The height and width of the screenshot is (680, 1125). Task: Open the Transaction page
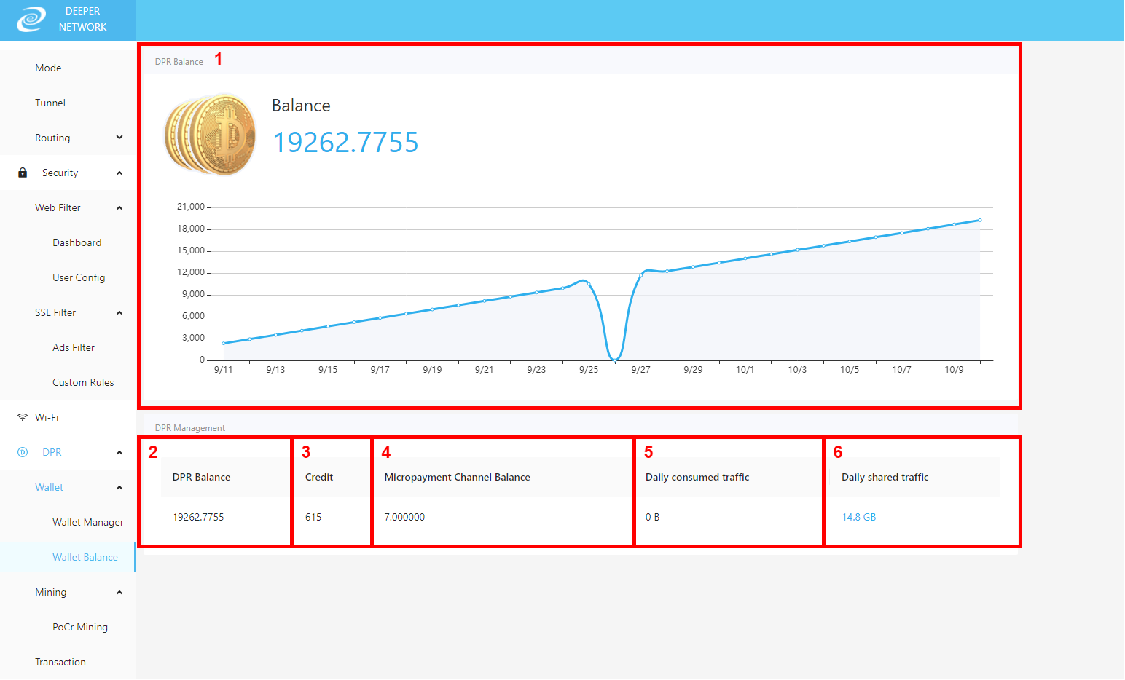tap(60, 662)
